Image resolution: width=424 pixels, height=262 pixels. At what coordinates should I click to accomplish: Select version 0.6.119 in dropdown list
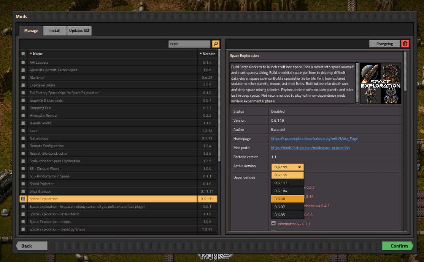(287, 175)
